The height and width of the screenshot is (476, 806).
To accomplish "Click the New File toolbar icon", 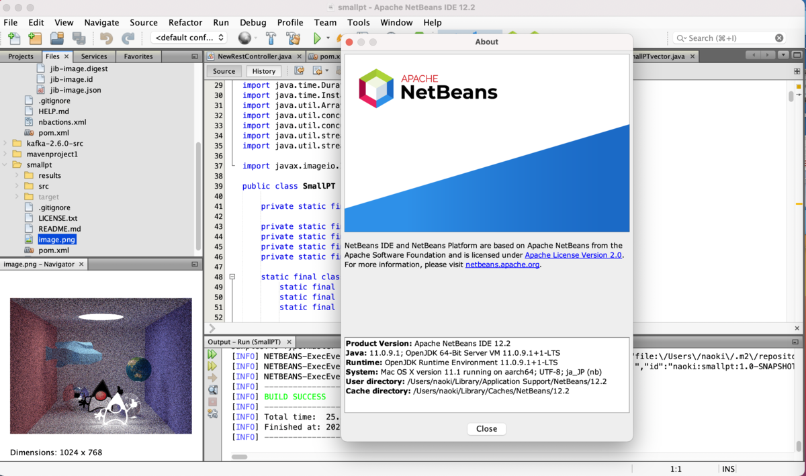I will pos(14,38).
